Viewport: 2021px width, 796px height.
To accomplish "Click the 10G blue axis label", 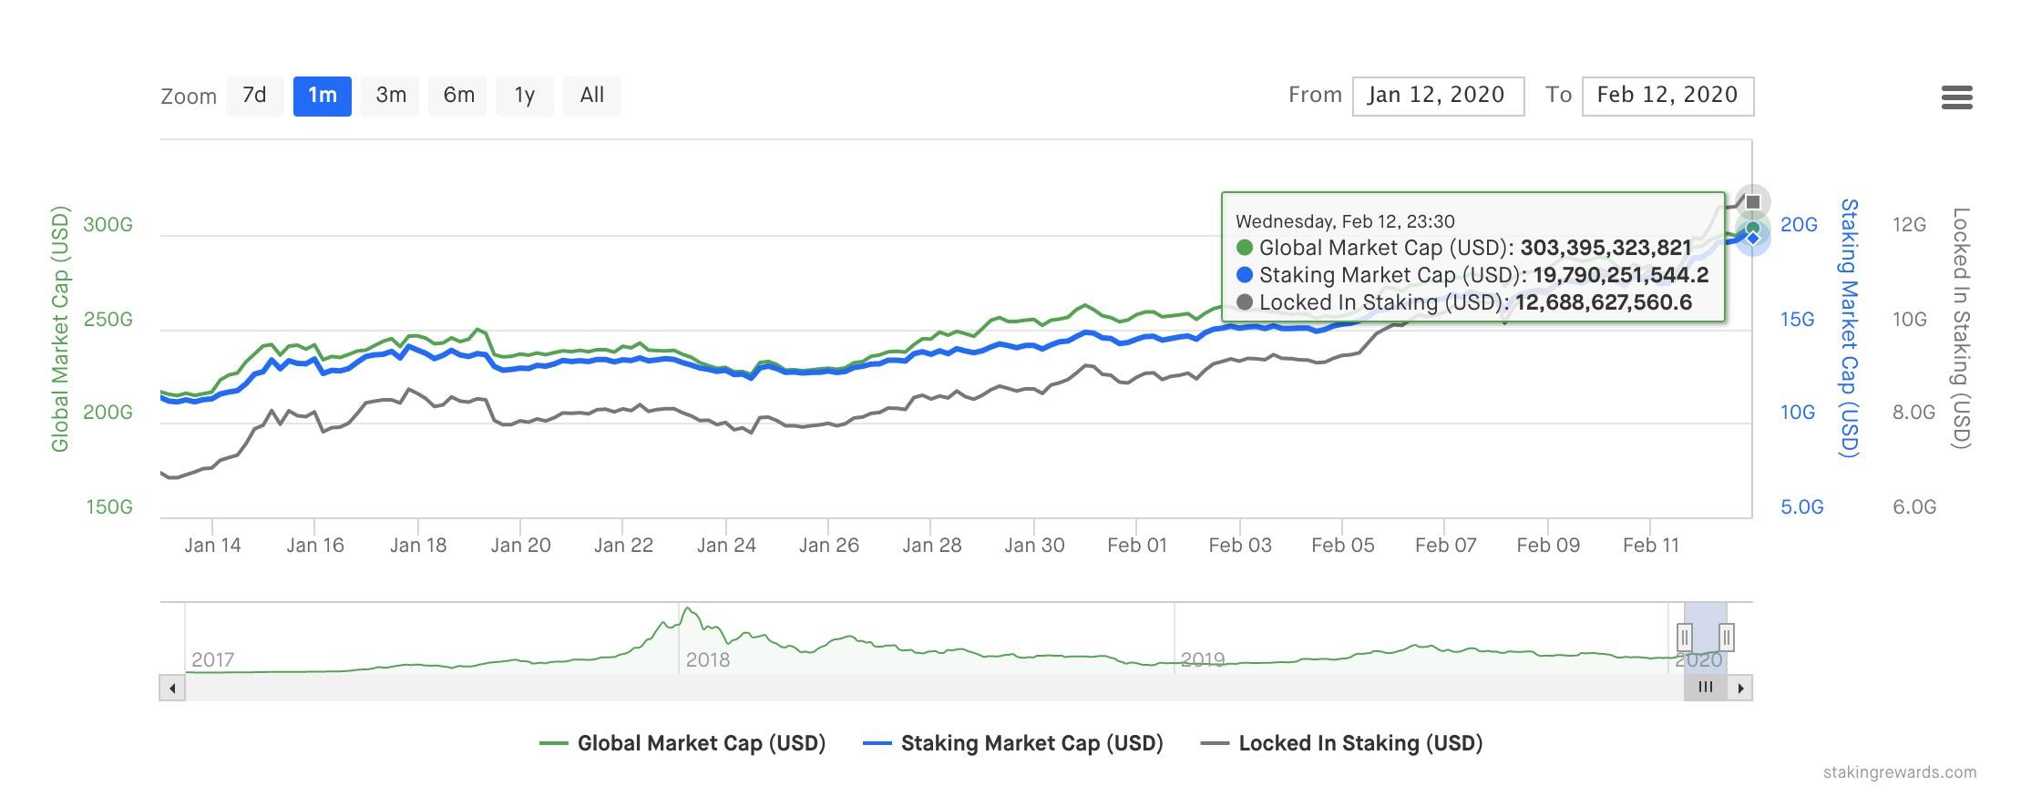I will click(1798, 413).
